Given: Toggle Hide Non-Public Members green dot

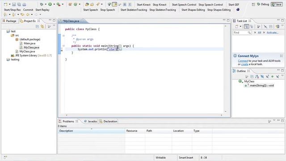Looking at the screenshot, I should (272, 76).
